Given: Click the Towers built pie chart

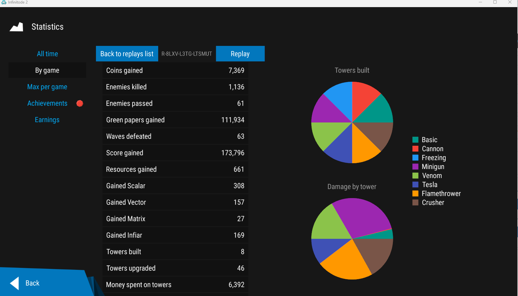Looking at the screenshot, I should tap(352, 122).
